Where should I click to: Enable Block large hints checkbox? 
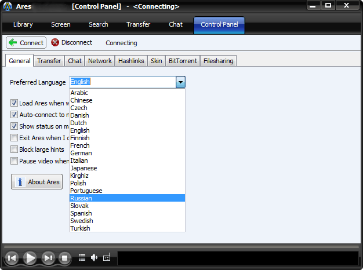(14, 149)
